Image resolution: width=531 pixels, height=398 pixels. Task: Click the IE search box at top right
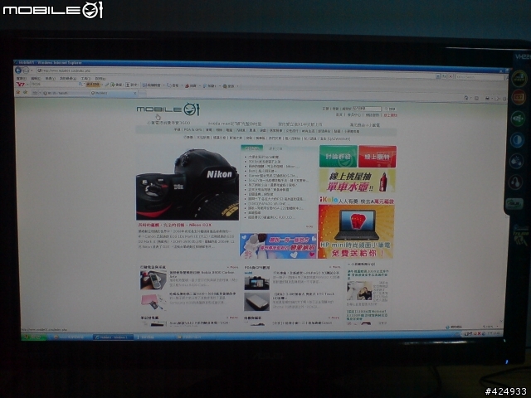point(479,77)
